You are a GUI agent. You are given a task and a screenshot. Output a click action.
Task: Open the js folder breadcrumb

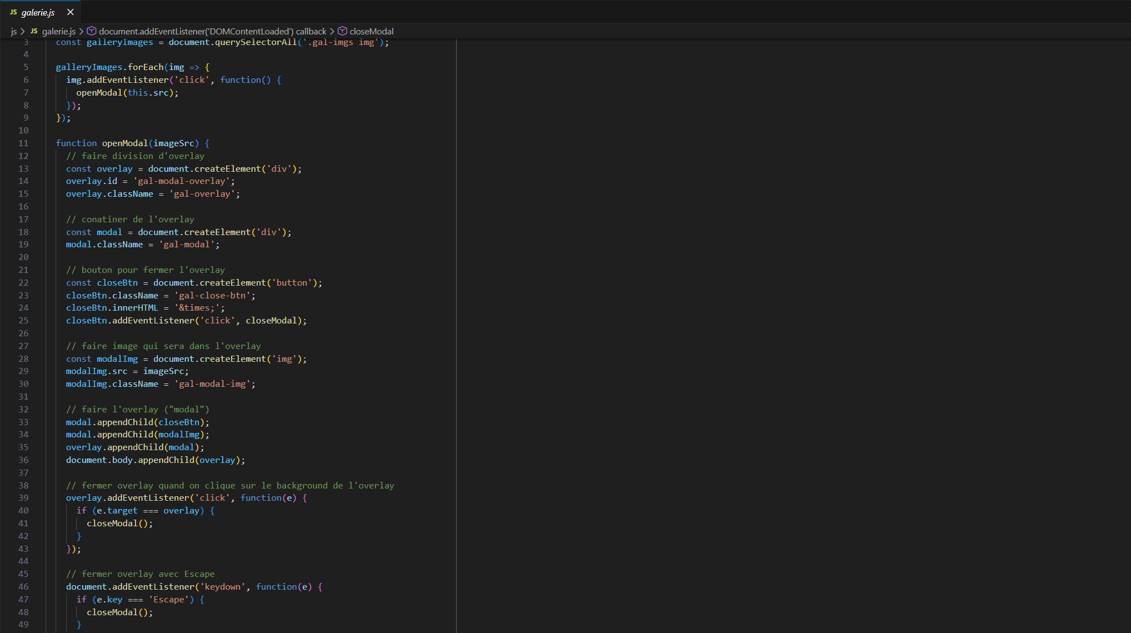coord(13,32)
